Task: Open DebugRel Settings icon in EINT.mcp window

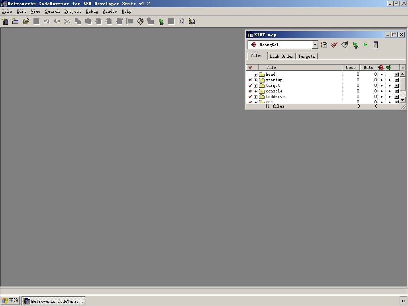Action: pyautogui.click(x=324, y=45)
